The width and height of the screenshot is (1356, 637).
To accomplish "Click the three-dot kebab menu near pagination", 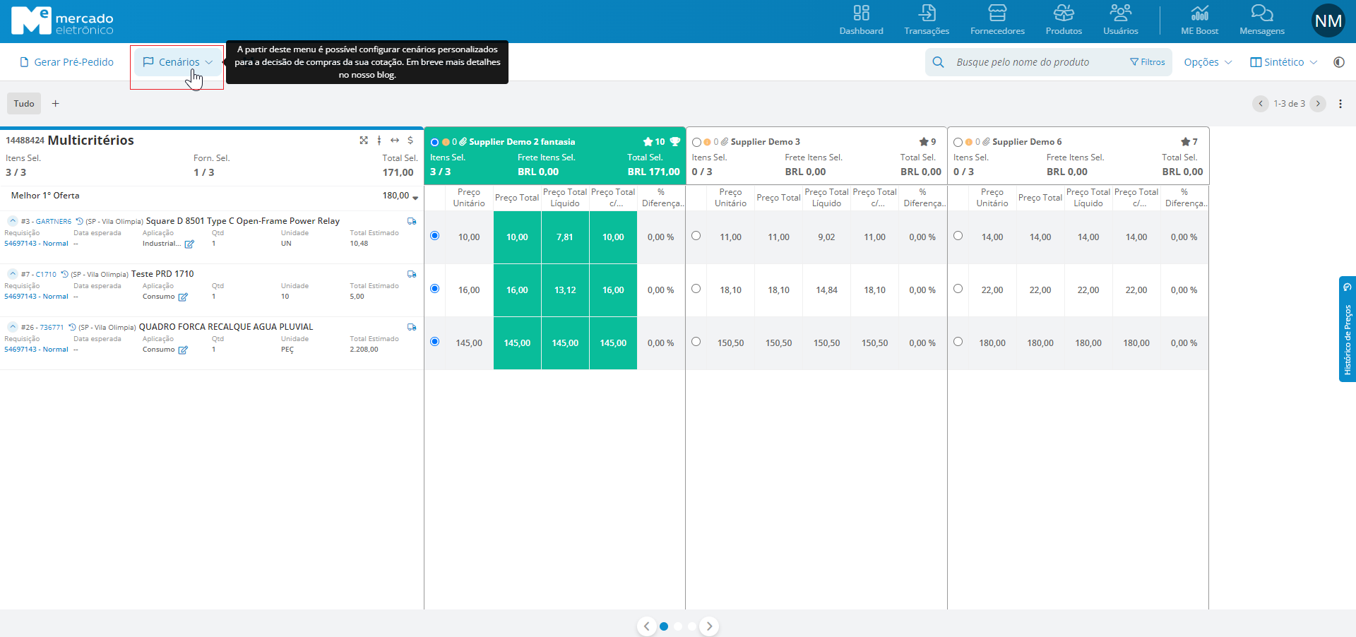I will (1340, 104).
